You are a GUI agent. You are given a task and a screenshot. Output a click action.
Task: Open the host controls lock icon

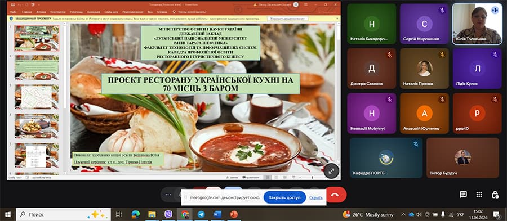point(495,194)
